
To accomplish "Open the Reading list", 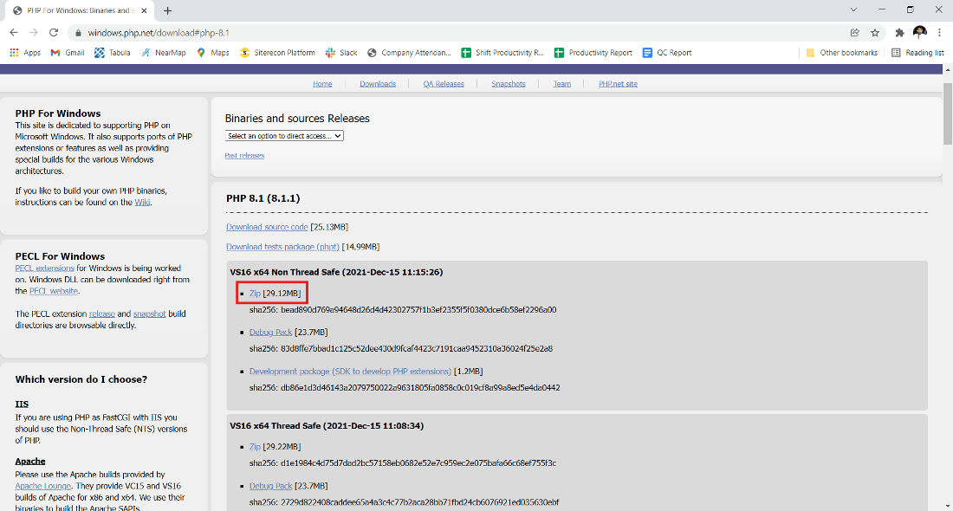I will pos(917,53).
